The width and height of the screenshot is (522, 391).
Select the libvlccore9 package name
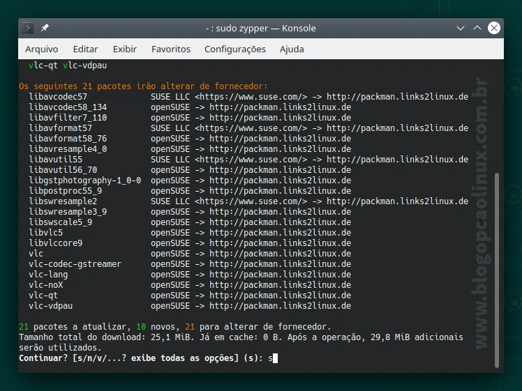click(56, 243)
